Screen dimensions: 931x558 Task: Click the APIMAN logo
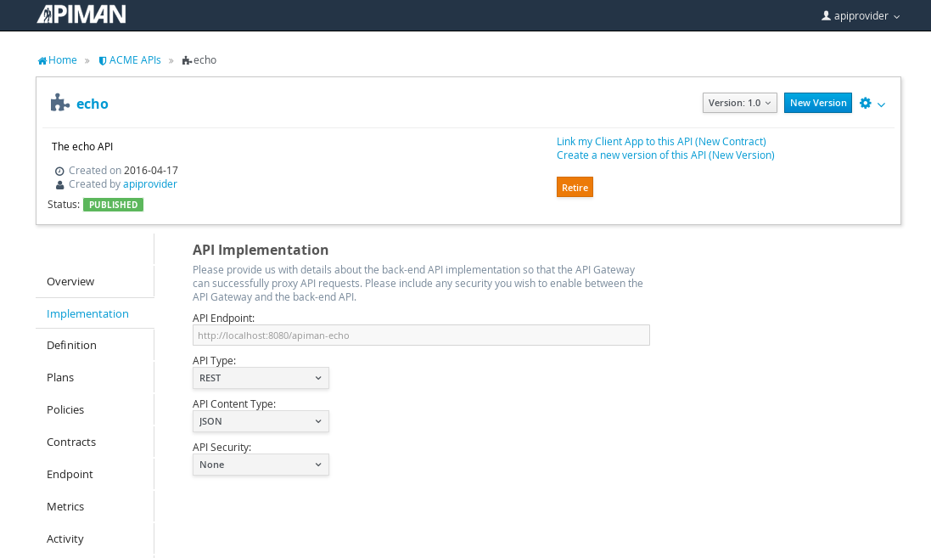81,14
